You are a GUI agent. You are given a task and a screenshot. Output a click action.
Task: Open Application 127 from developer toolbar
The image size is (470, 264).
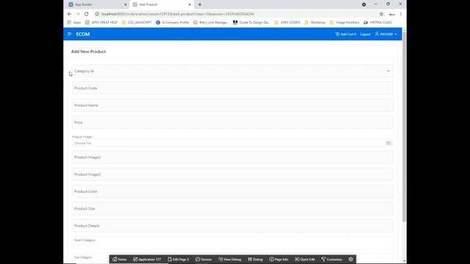147,259
